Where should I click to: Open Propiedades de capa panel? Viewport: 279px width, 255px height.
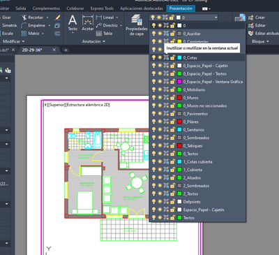(137, 25)
